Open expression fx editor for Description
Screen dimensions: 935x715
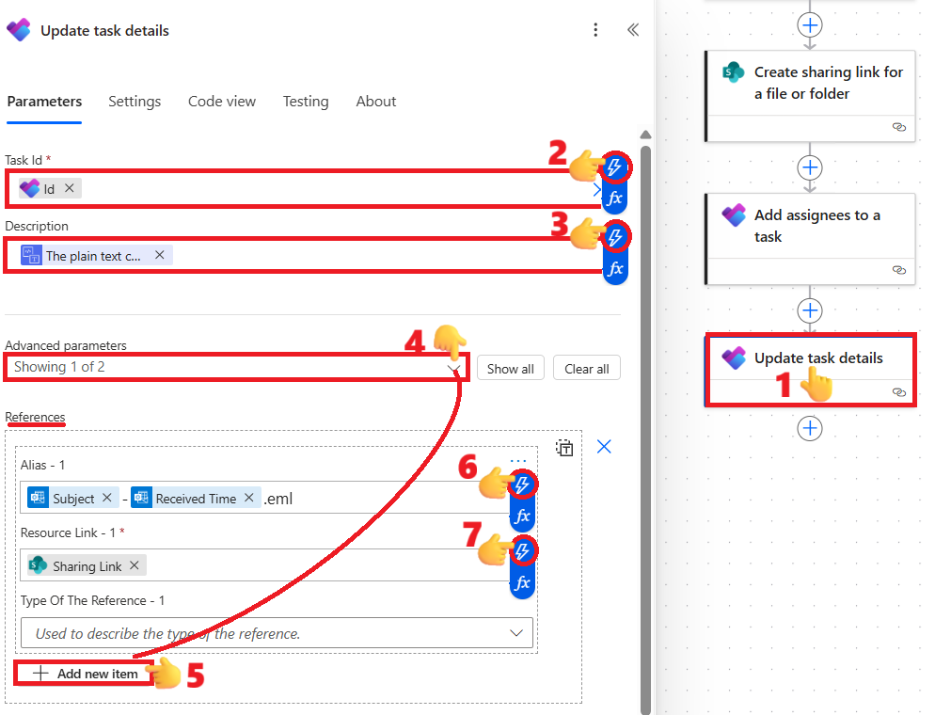coord(615,268)
